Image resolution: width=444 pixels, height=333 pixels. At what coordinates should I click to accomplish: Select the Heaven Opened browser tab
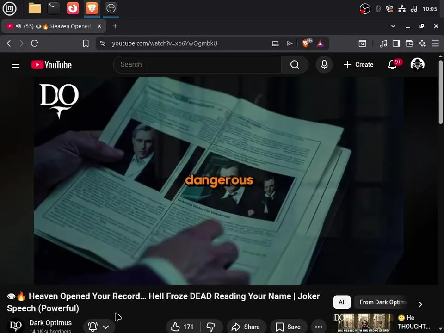pos(54,26)
